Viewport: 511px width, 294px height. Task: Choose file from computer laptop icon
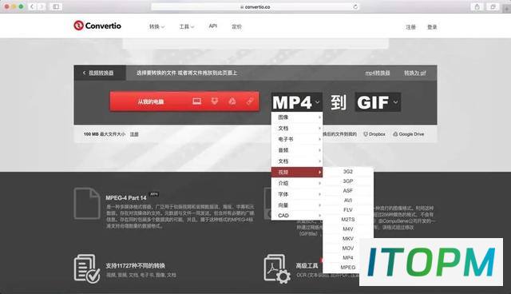point(196,101)
